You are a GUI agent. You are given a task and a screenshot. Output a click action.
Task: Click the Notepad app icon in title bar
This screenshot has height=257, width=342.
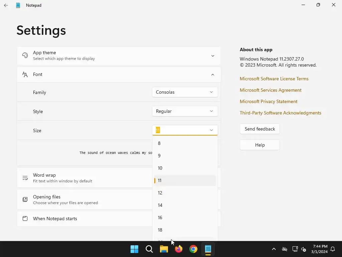pos(18,5)
